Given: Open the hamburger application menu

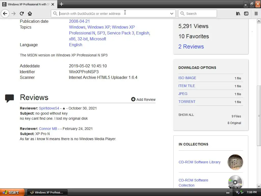Looking at the screenshot, I should [x=256, y=14].
